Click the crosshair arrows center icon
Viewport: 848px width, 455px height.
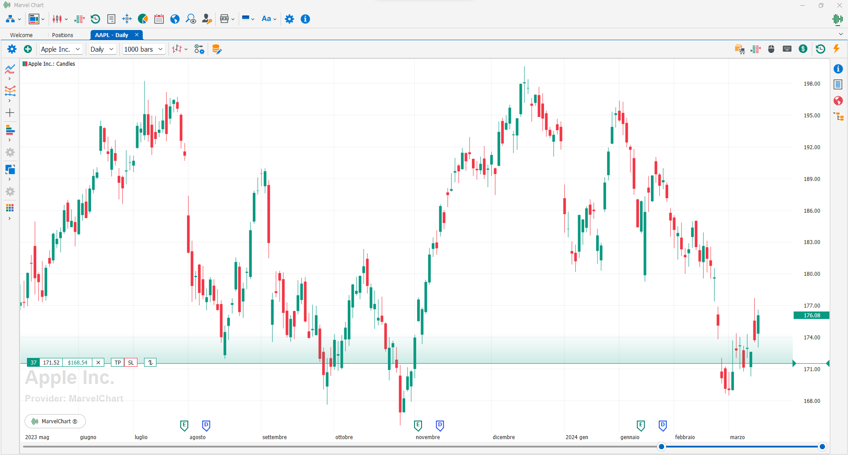coord(127,19)
